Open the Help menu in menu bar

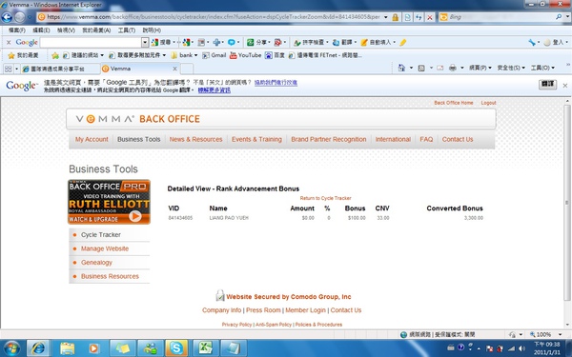pos(152,30)
